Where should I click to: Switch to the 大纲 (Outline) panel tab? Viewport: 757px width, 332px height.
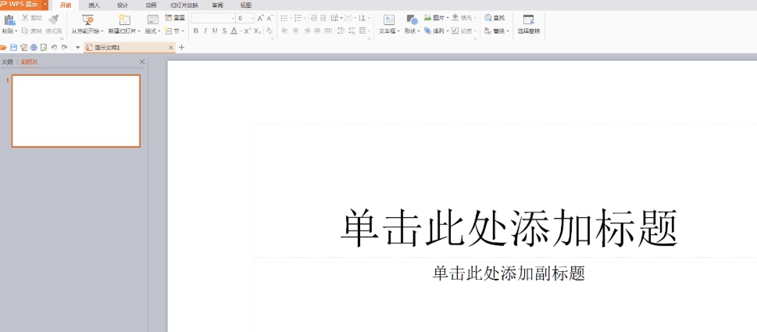pyautogui.click(x=7, y=62)
